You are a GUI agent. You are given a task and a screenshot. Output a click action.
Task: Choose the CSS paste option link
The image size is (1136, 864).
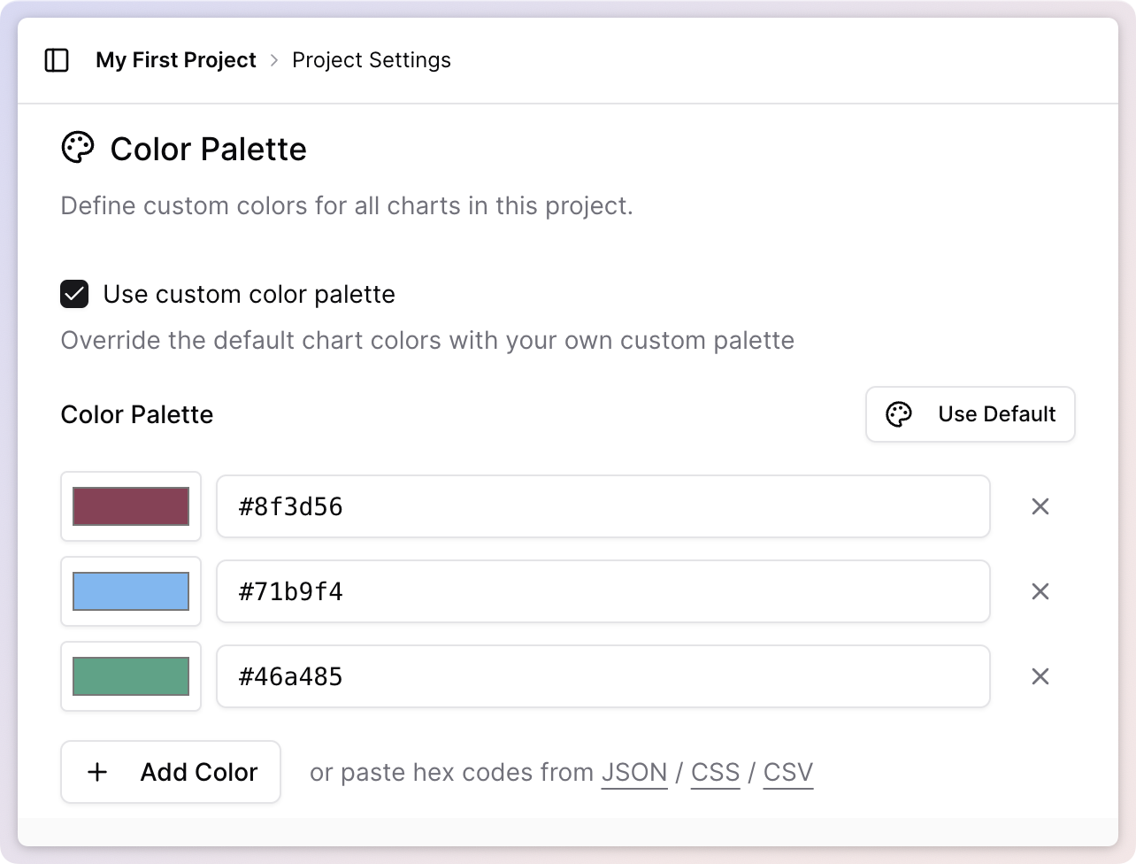click(715, 772)
